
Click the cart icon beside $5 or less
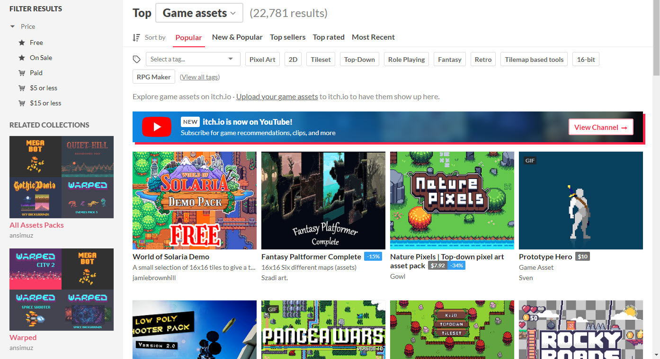tap(22, 88)
